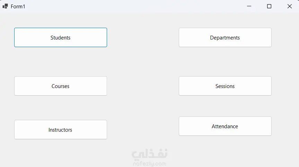
Task: Click the button above Sessions
Action: point(225,37)
